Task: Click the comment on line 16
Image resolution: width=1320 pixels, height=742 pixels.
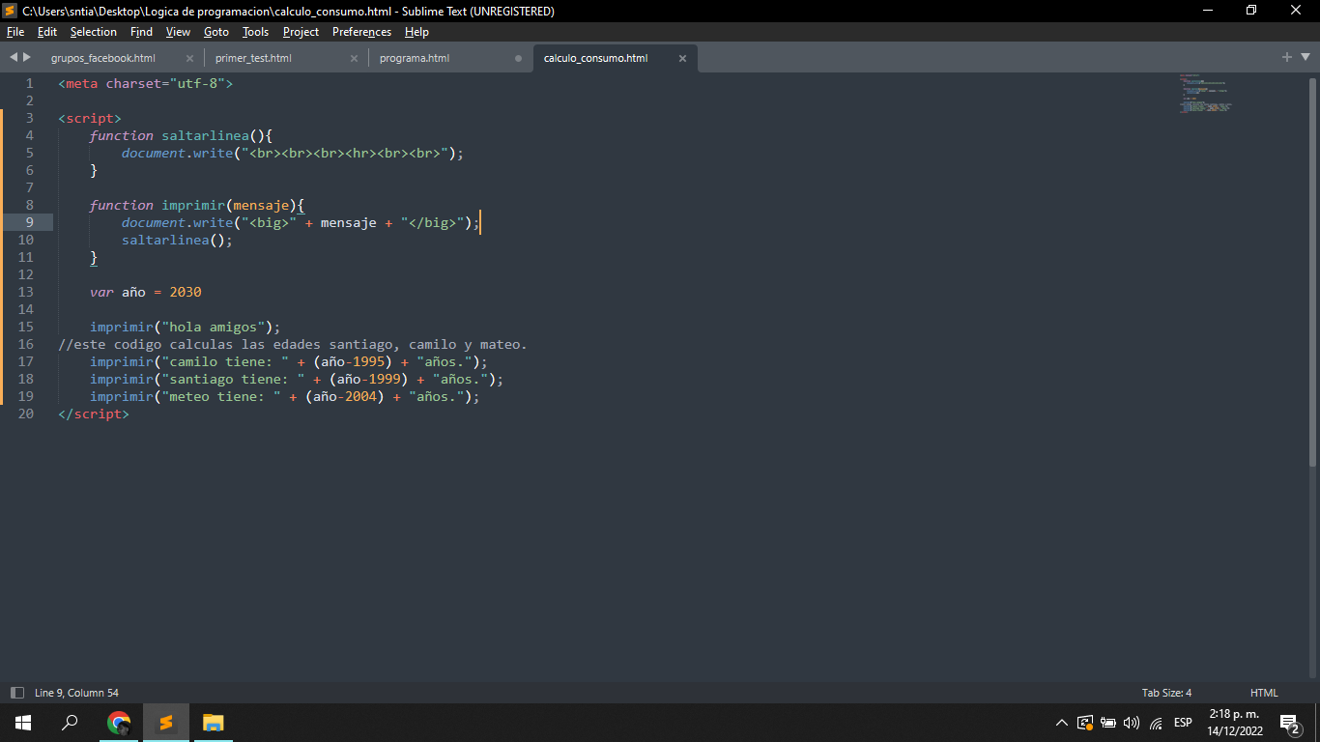Action: [293, 344]
